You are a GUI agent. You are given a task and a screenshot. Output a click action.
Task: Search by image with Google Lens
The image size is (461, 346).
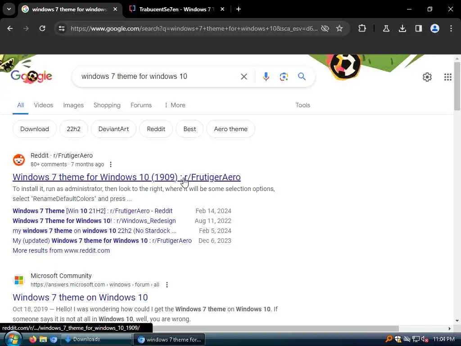pos(284,77)
